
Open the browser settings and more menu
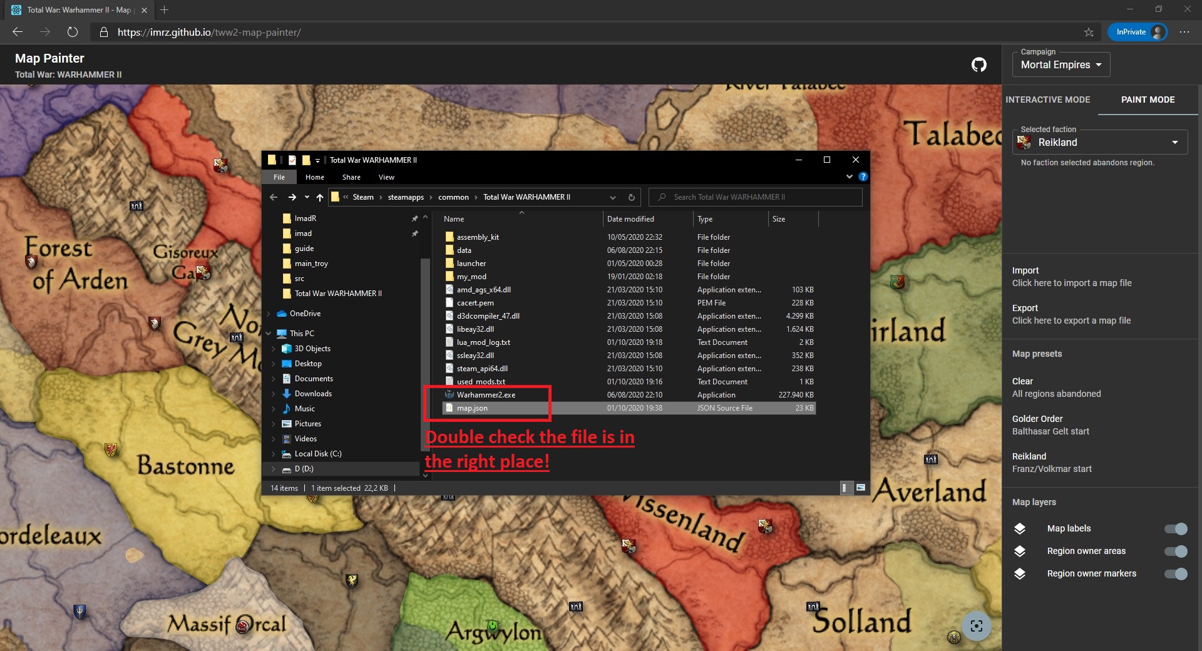point(1184,32)
